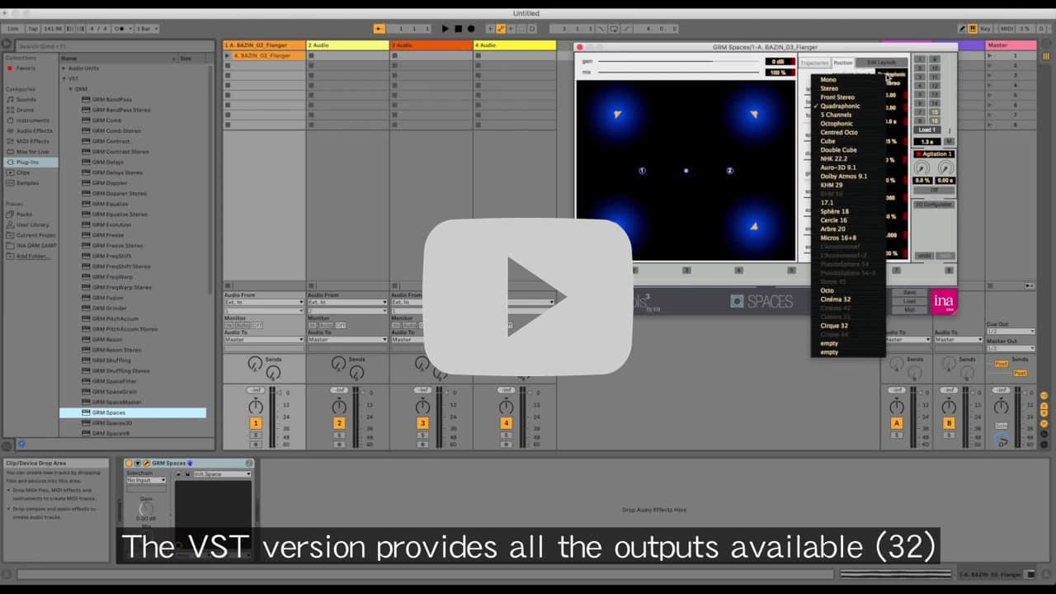The image size is (1056, 594).
Task: Collapse the VST folder in the browser
Action: tap(65, 78)
